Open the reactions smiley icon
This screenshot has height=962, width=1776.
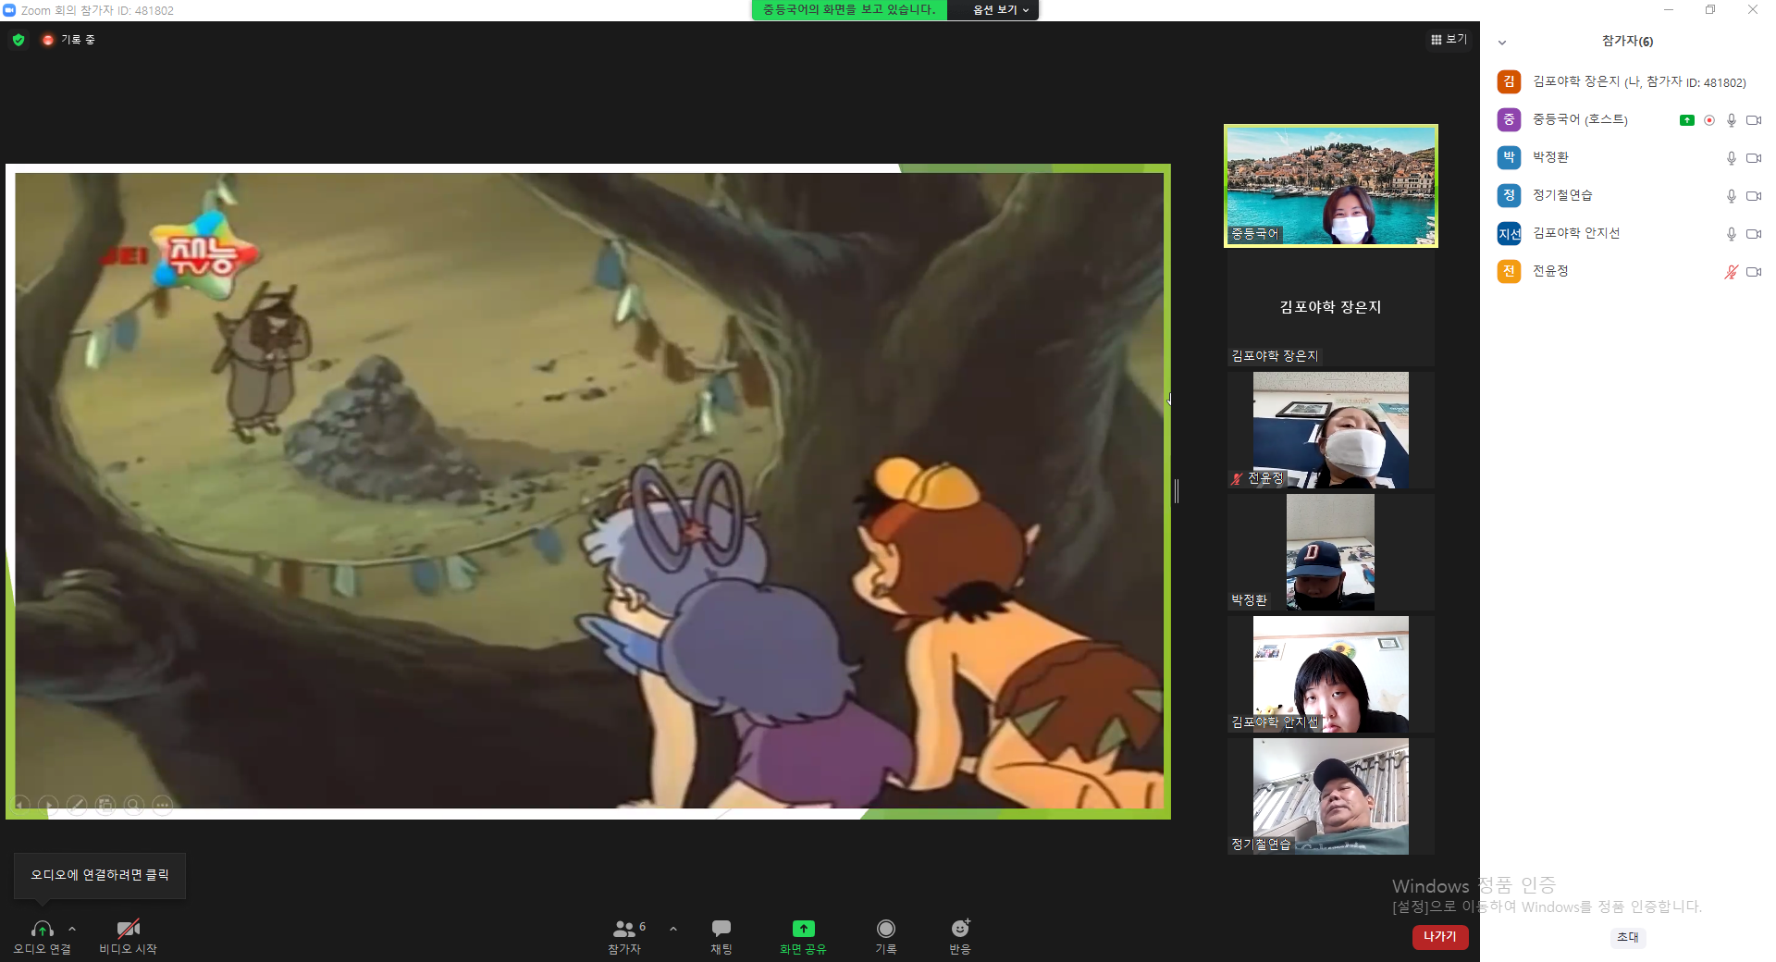(960, 928)
